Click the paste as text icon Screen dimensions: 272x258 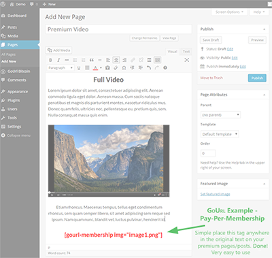click(x=107, y=68)
